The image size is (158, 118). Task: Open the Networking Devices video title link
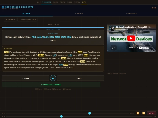[134, 27]
